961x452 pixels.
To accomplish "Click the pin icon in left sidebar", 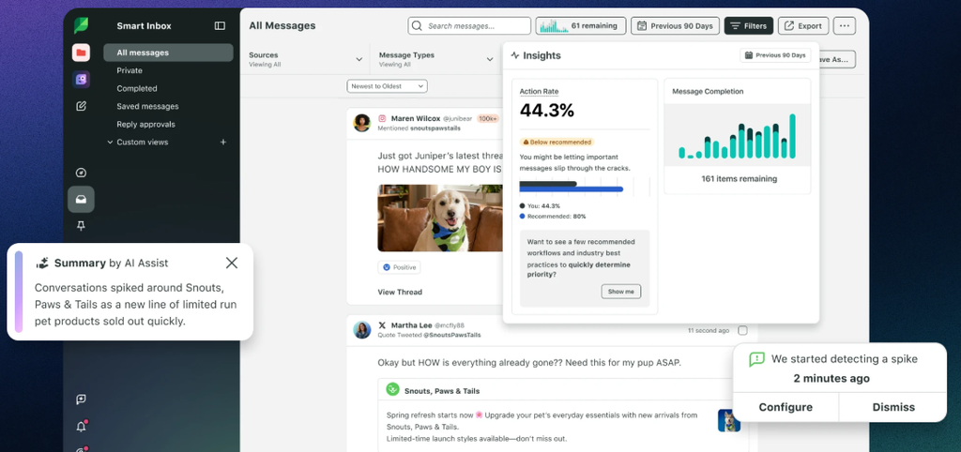I will coord(81,226).
